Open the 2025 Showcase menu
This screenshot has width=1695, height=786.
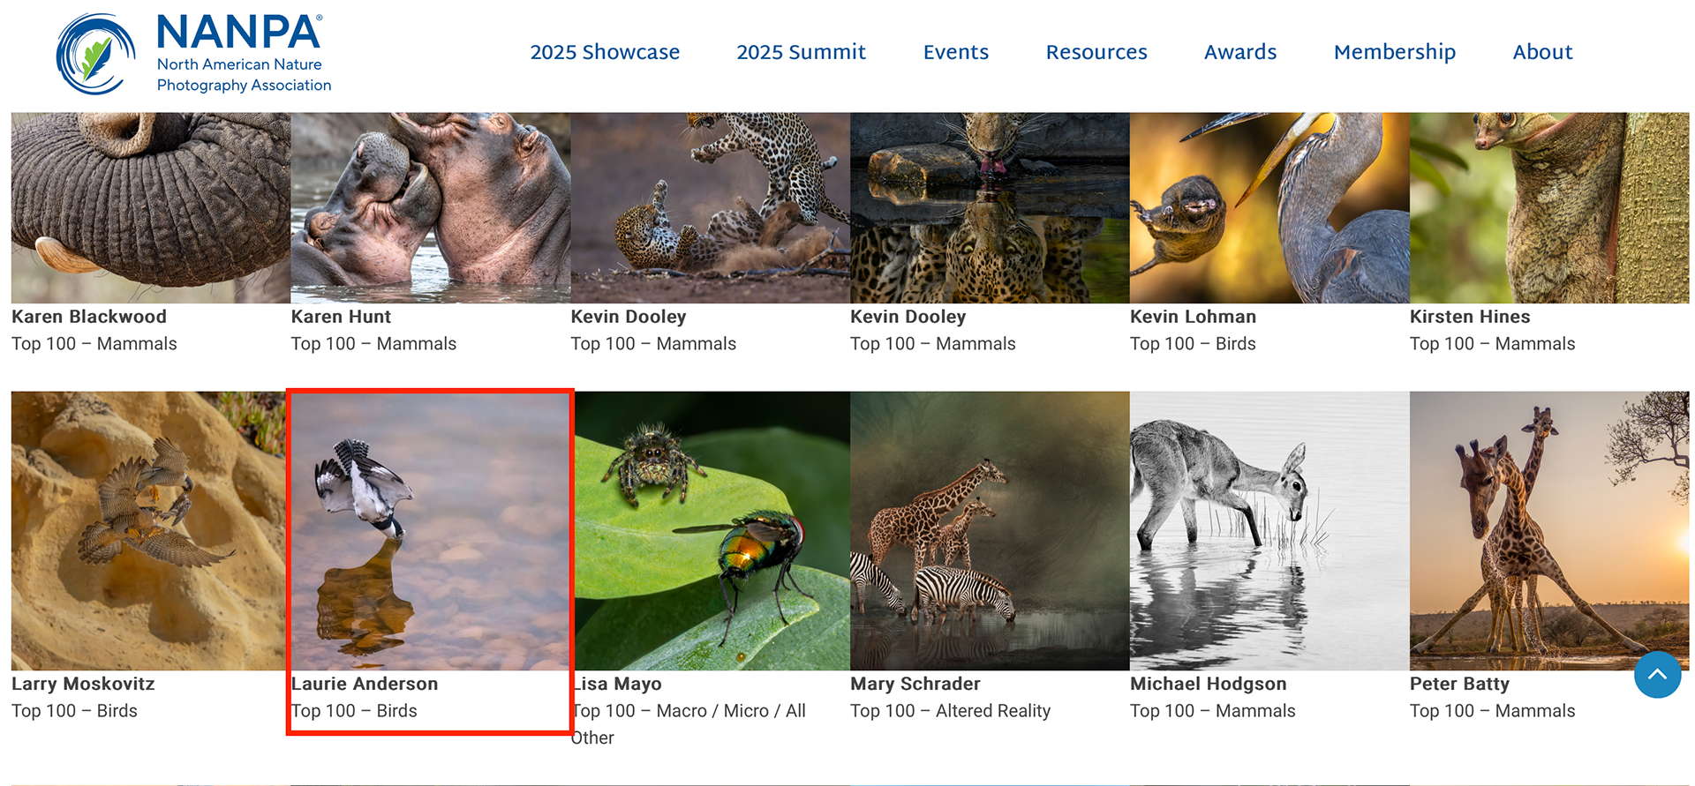coord(605,52)
